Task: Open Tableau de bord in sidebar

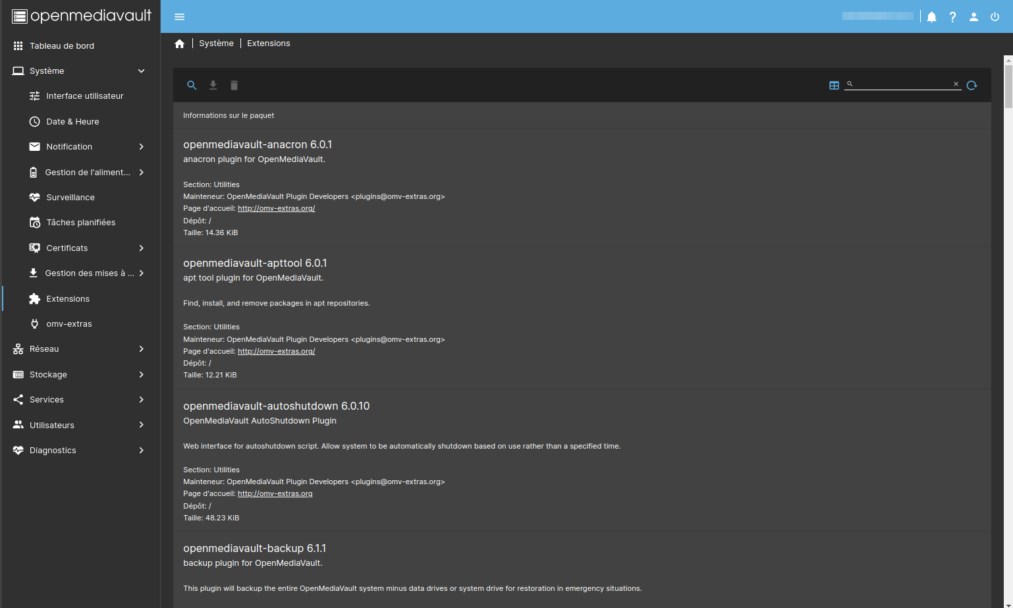Action: pyautogui.click(x=62, y=46)
